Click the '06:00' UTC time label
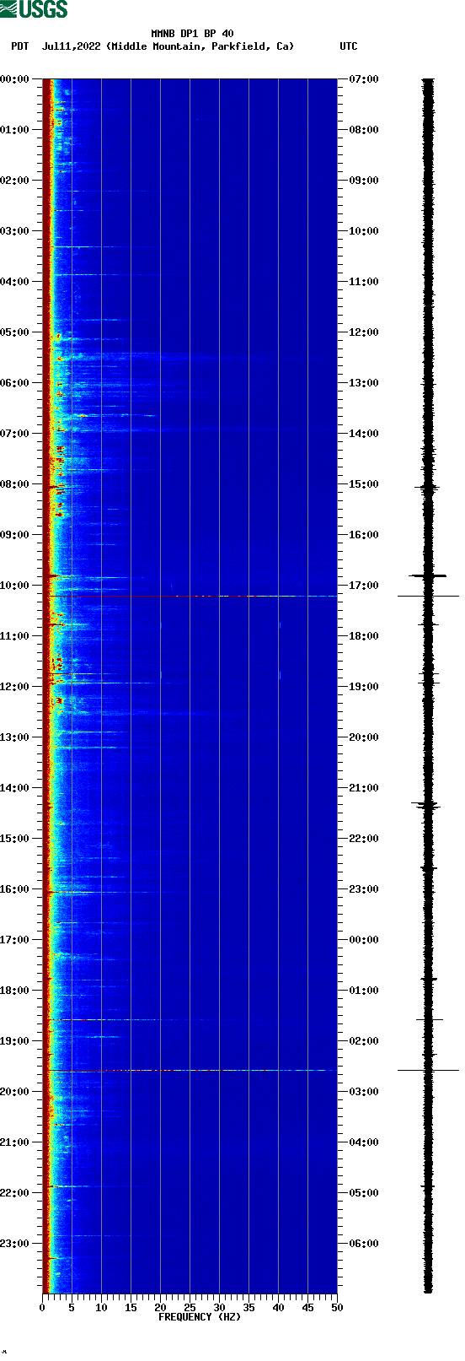Viewport: 465px width, 1361px height. pyautogui.click(x=364, y=1244)
